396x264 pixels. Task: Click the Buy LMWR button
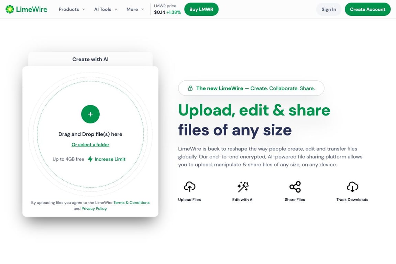201,9
